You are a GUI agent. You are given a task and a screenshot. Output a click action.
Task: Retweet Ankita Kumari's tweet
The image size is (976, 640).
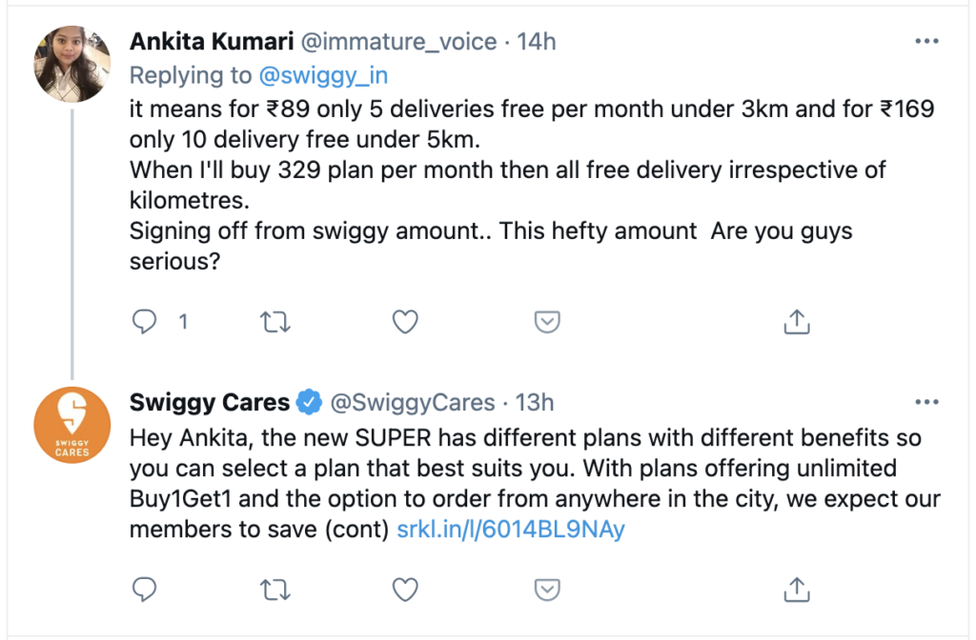point(274,323)
